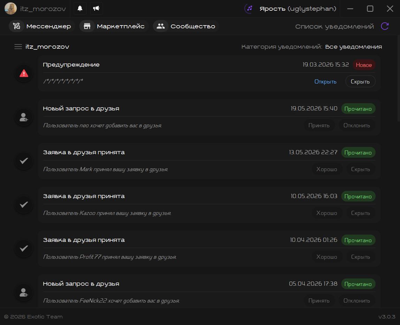Open the hamburger menu beside itz_morozov
This screenshot has height=325, width=400.
[18, 46]
